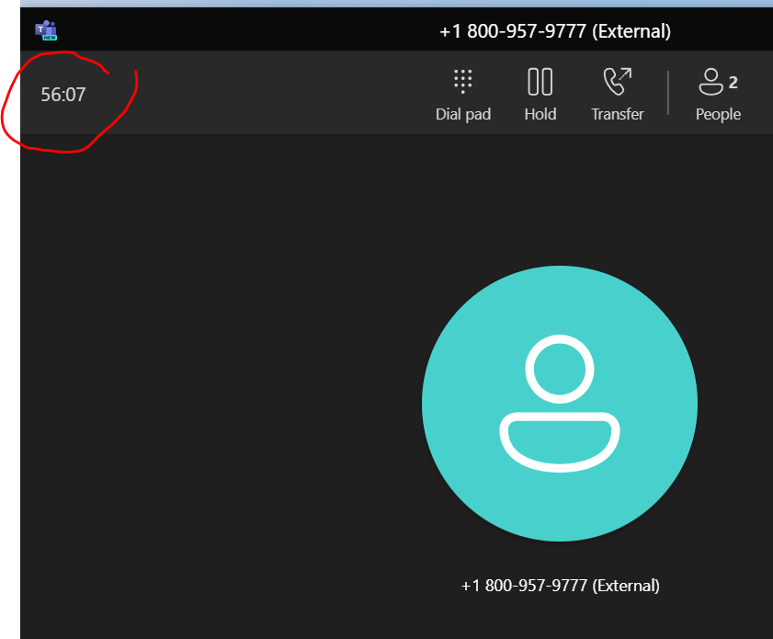
Task: Click the People label text
Action: (x=717, y=114)
